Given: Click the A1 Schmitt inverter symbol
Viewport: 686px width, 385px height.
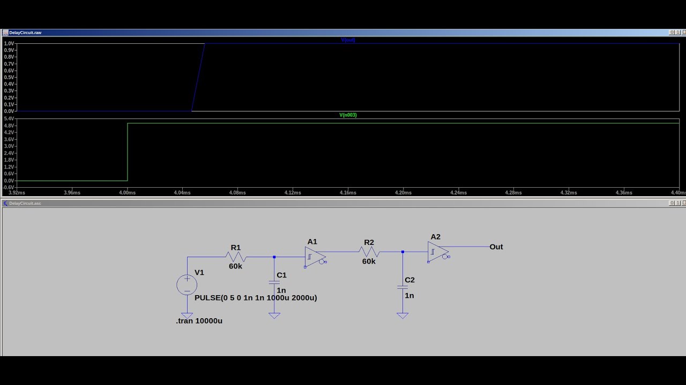Looking at the screenshot, I should [316, 257].
